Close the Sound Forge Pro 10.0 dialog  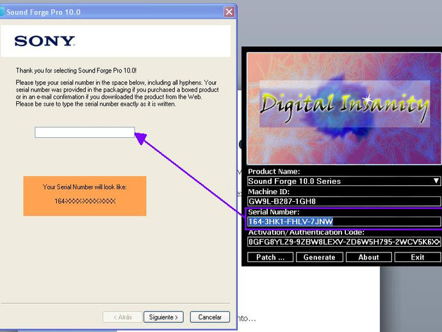pos(229,12)
